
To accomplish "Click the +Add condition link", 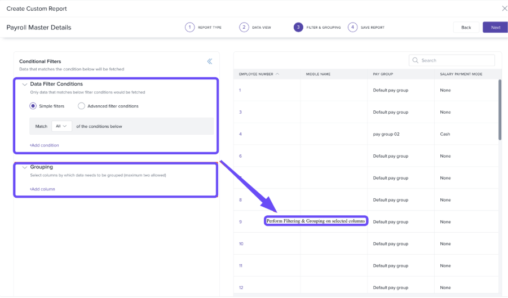I will [x=44, y=145].
